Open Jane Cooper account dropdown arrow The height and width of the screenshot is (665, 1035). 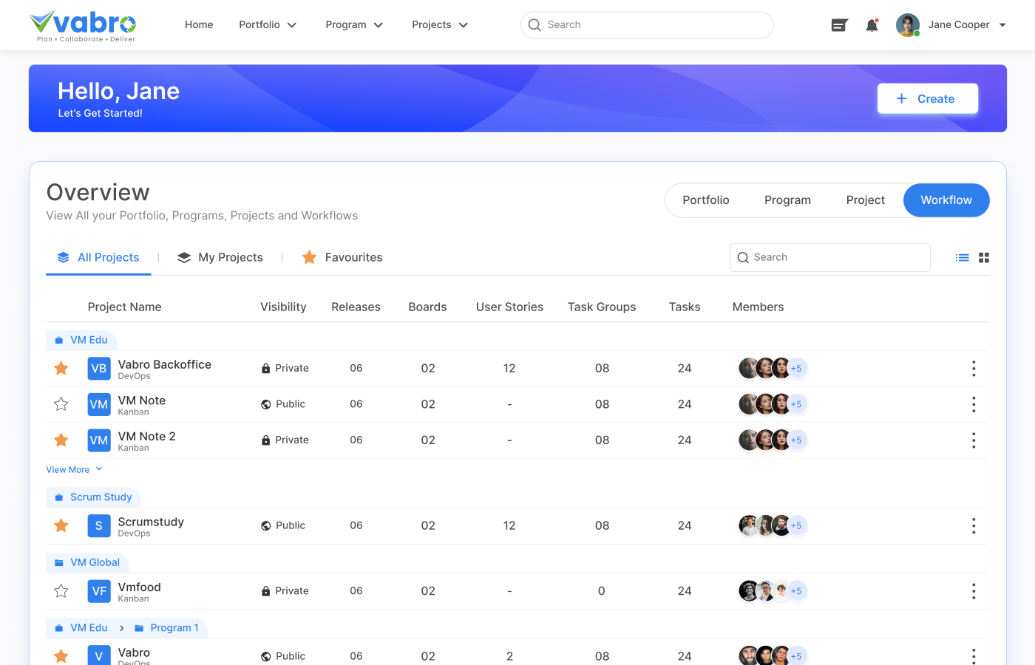click(1002, 25)
